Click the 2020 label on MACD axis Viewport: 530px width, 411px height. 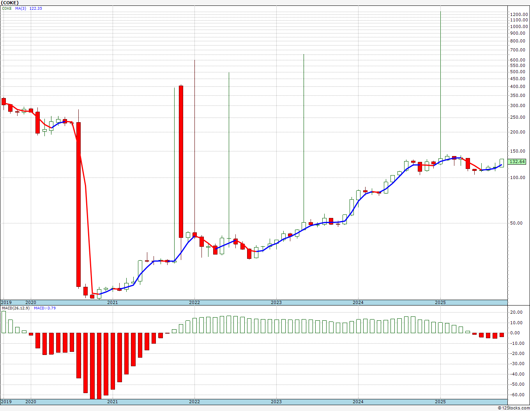[x=30, y=402]
